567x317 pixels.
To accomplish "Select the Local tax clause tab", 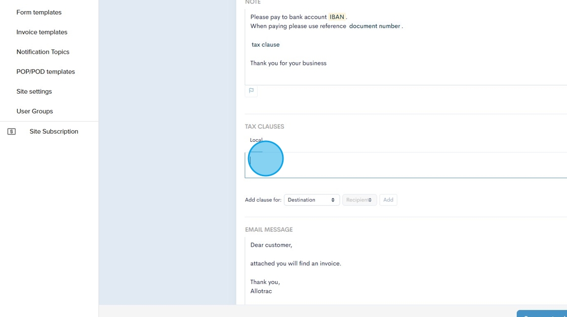I will [256, 140].
